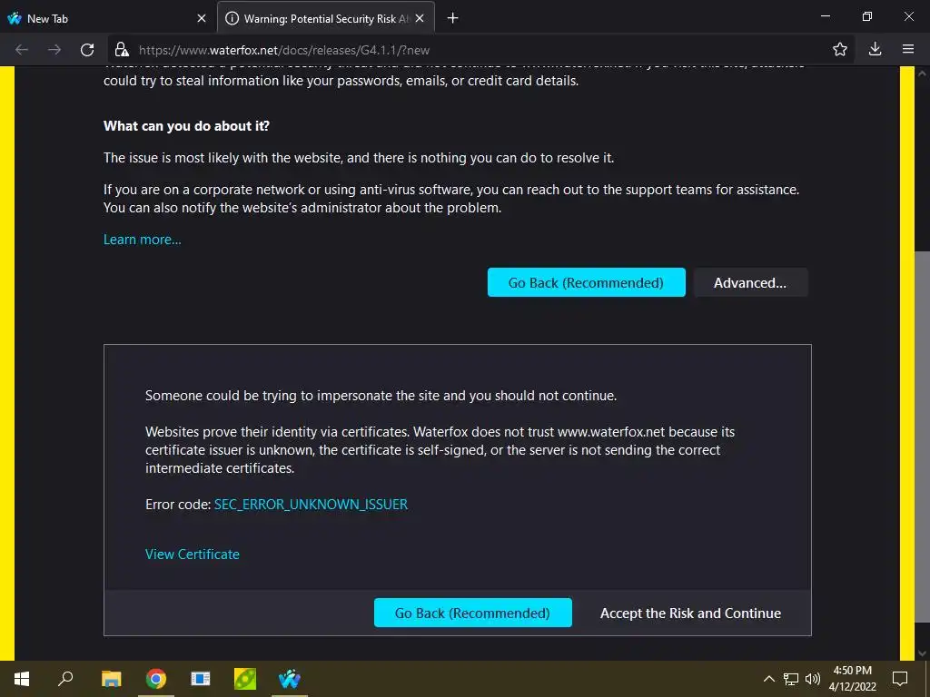Bookmark this page with the star
This screenshot has height=697, width=930.
[840, 50]
